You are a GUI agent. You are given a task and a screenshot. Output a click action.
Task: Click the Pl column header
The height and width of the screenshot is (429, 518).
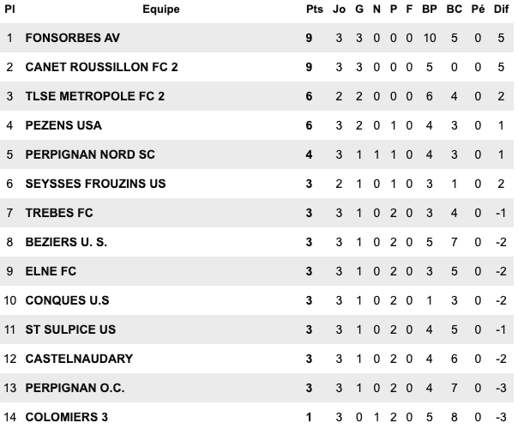pyautogui.click(x=9, y=9)
